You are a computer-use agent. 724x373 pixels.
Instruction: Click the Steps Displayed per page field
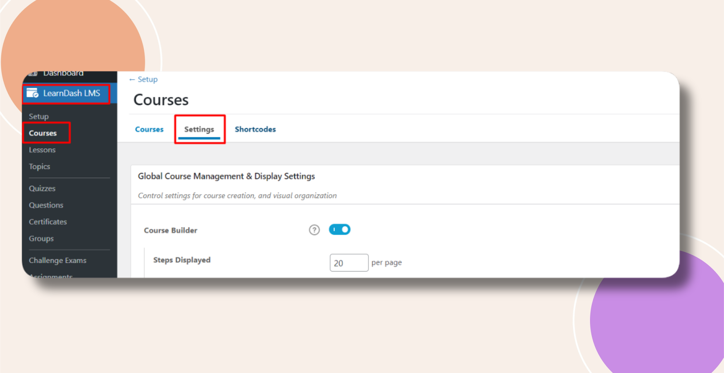click(349, 263)
